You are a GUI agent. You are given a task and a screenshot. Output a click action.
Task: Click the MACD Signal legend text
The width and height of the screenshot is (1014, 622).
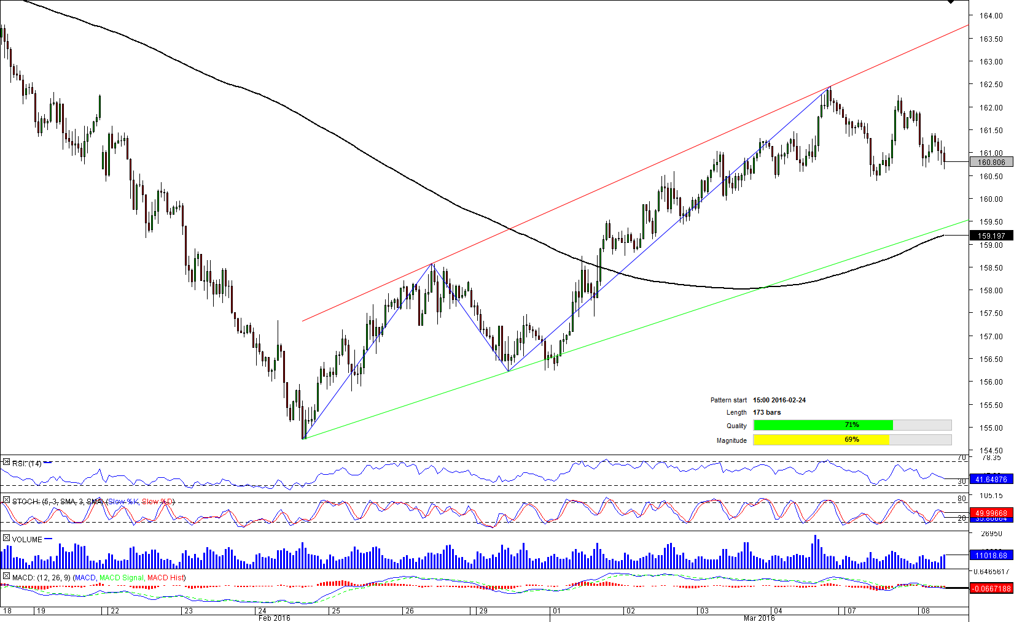pyautogui.click(x=122, y=578)
